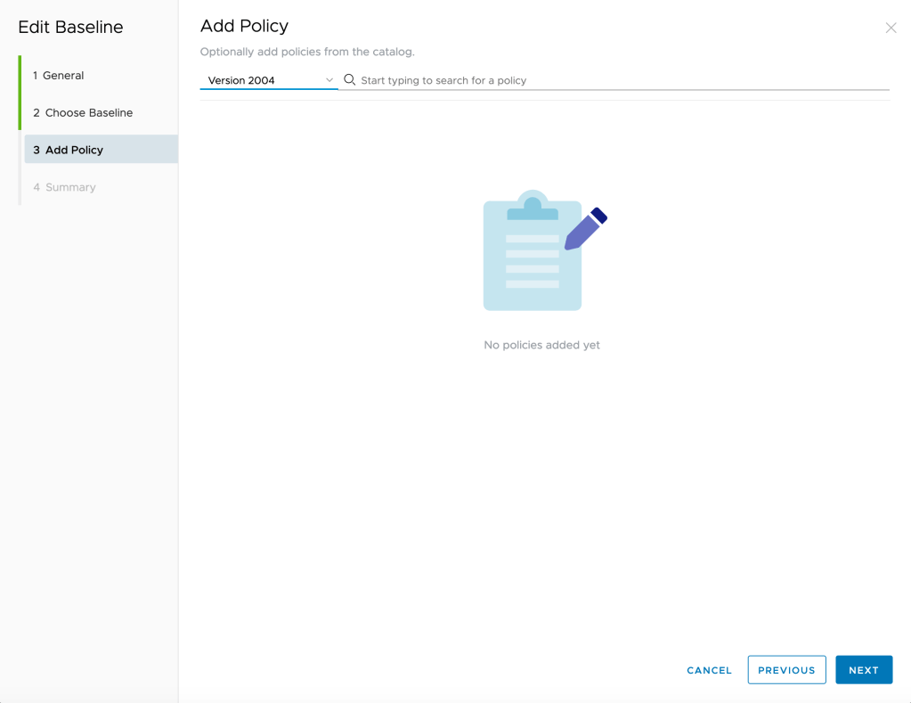Go back with the Previous button
Viewport: 911px width, 703px height.
point(786,670)
